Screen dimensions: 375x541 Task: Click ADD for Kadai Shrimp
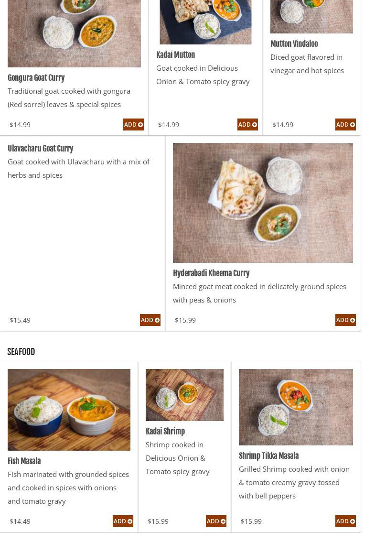216,521
